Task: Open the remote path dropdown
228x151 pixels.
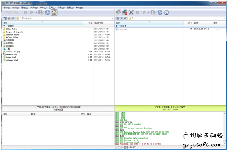Action: click(224, 18)
